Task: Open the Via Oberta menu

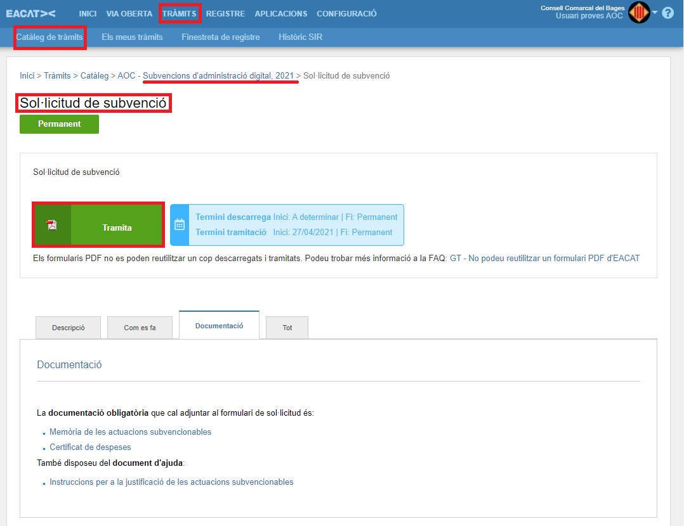Action: [x=129, y=13]
